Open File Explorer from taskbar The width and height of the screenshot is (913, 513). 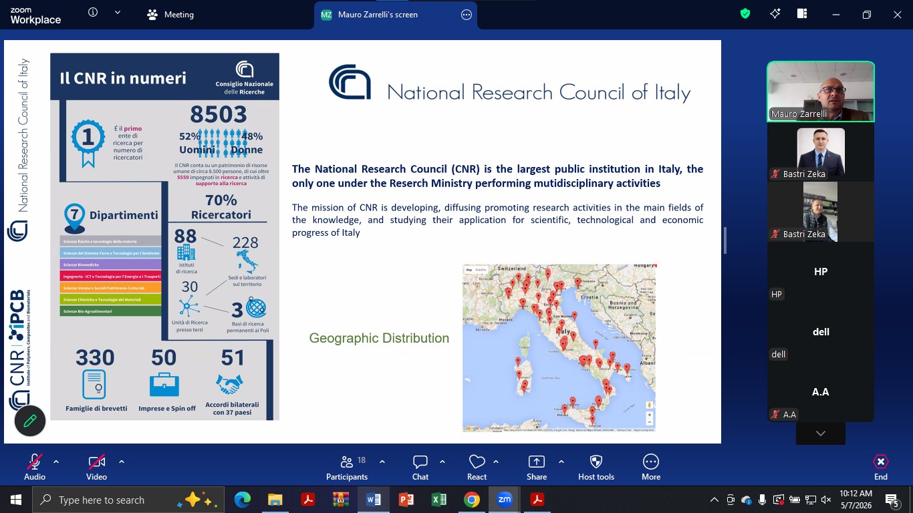[275, 500]
